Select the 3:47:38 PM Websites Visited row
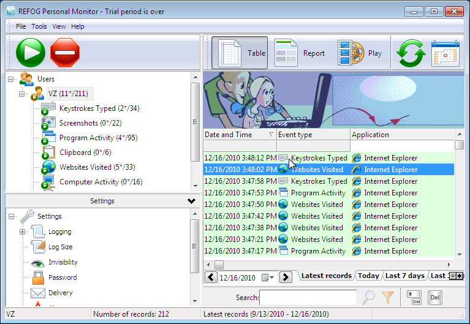Image resolution: width=470 pixels, height=324 pixels. (329, 228)
